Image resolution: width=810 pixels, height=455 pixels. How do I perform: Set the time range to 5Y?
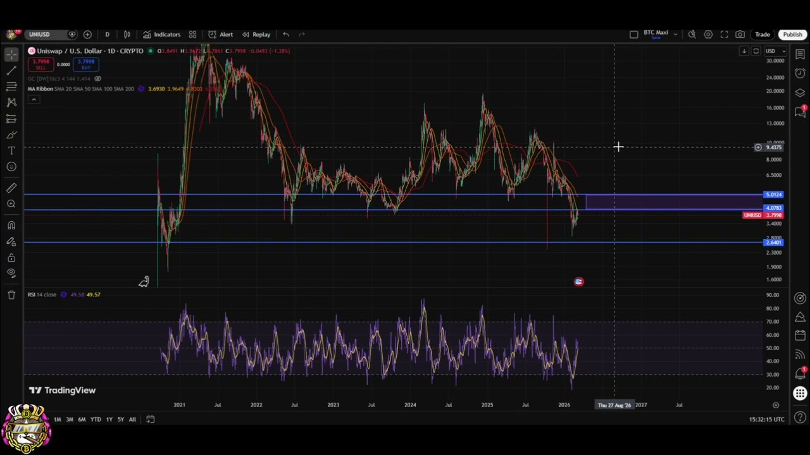(120, 420)
